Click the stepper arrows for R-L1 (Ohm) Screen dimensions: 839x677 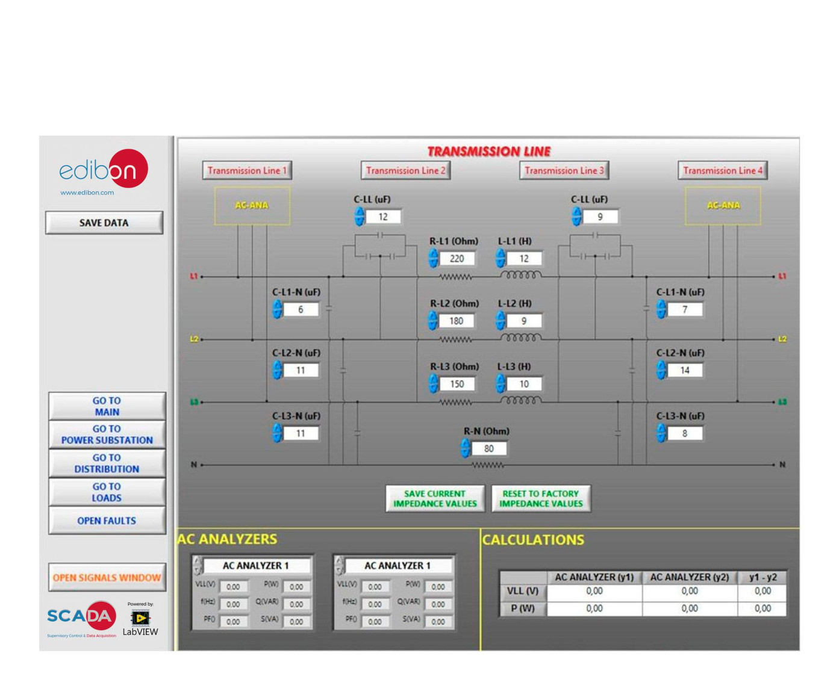pyautogui.click(x=433, y=259)
